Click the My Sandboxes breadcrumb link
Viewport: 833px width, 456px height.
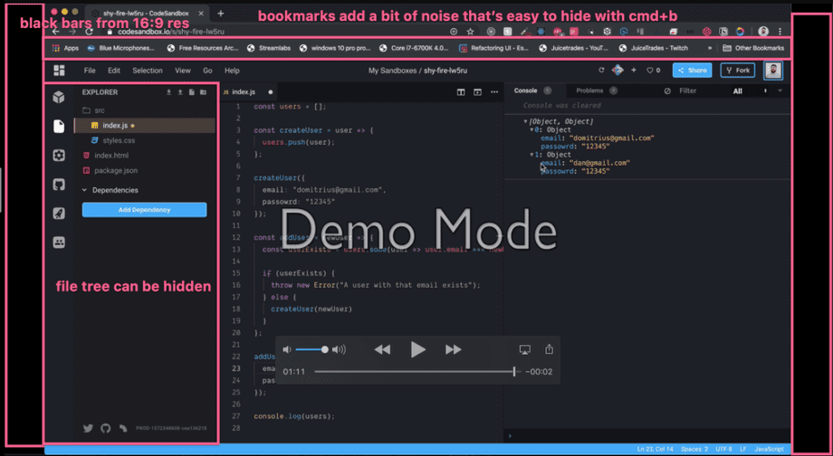click(393, 71)
